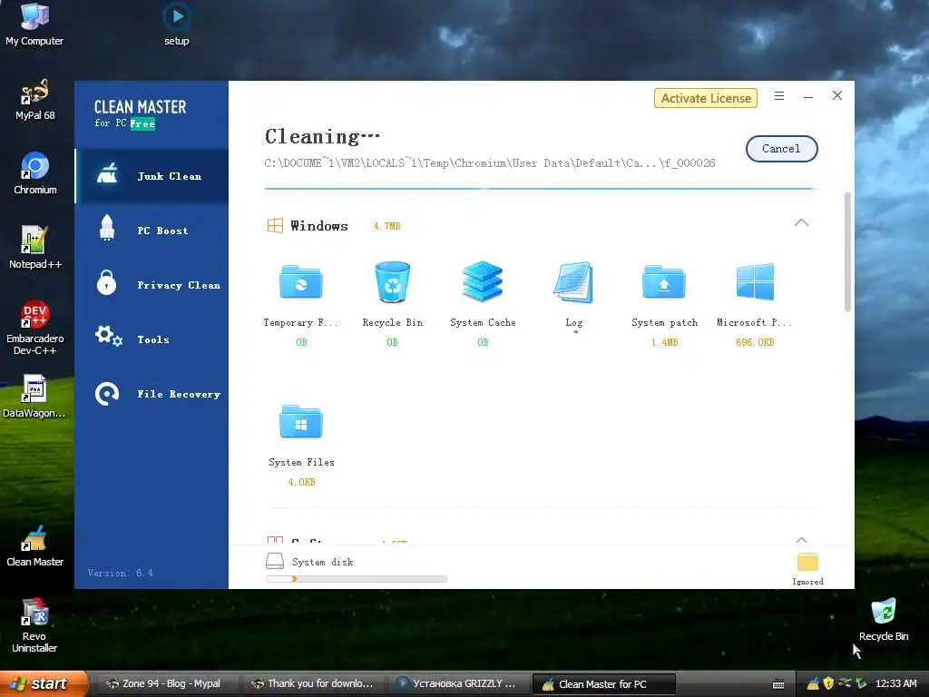Click the Version 6.4 label
The image size is (929, 697).
121,574
